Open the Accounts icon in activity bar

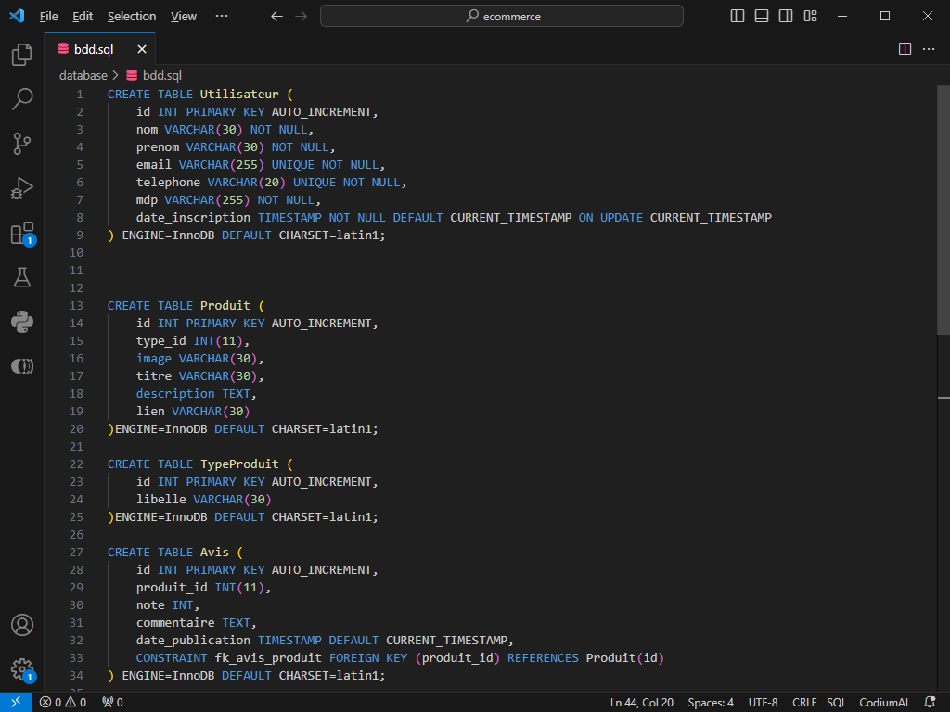[x=22, y=625]
